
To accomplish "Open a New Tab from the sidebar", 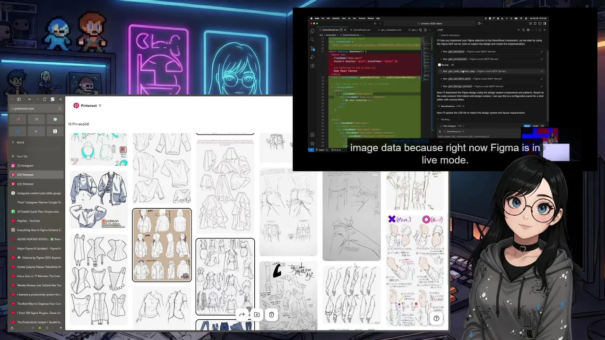I will click(36, 156).
